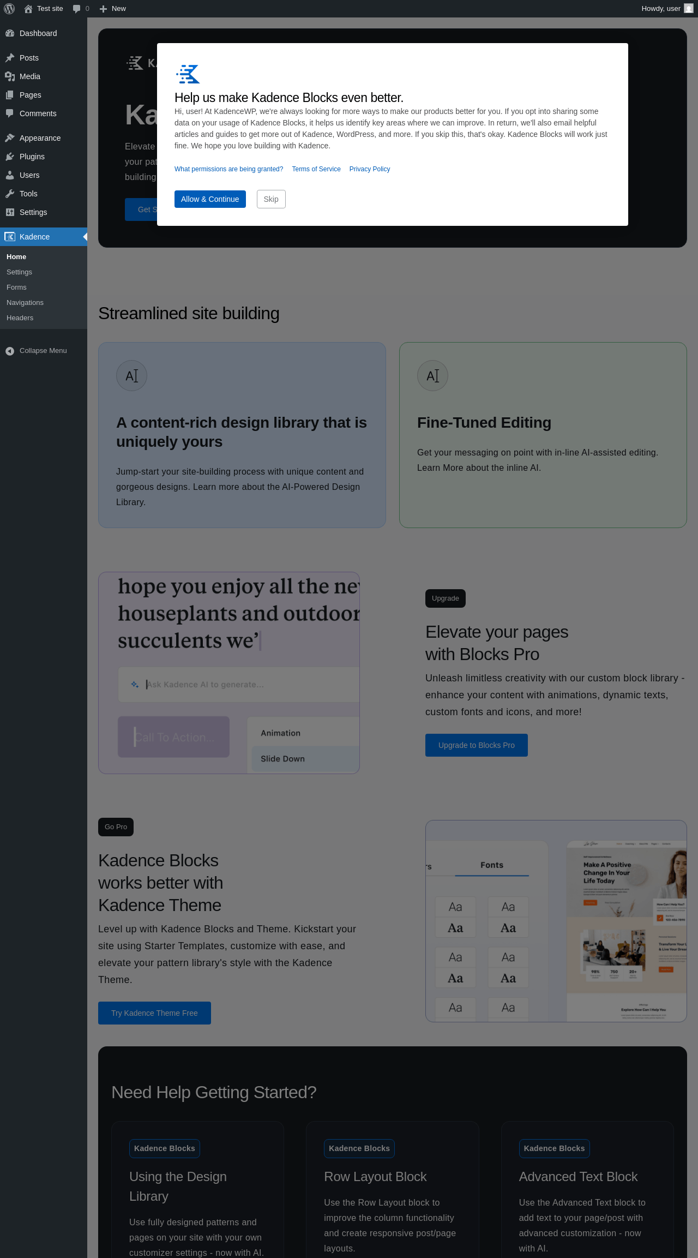Click the Kadence AI editor preview image

tap(229, 673)
